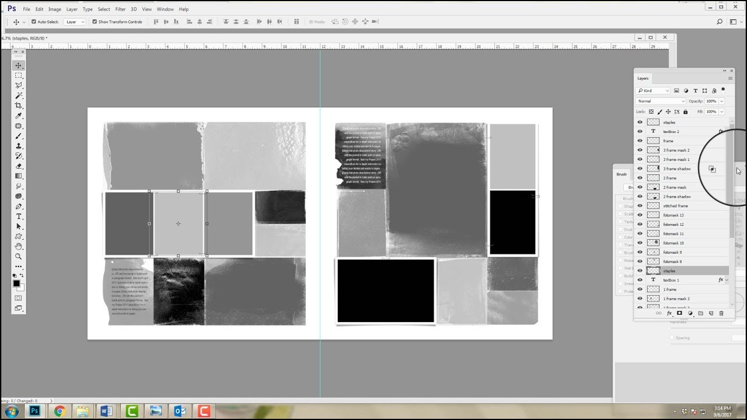Hide the textbox 1 layer

click(x=640, y=280)
